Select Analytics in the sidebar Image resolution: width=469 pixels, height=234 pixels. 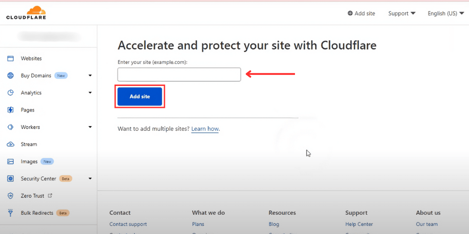click(x=31, y=93)
